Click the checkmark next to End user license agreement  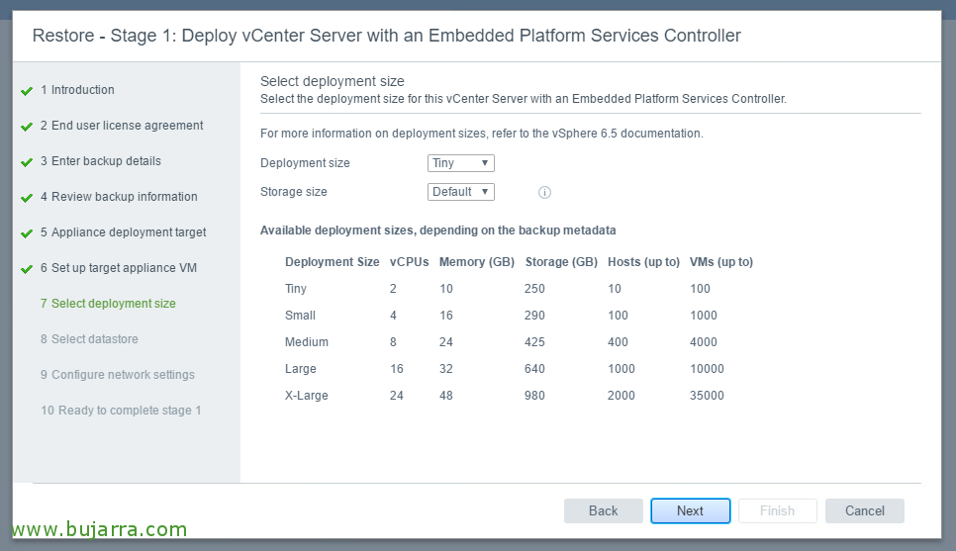tap(27, 127)
